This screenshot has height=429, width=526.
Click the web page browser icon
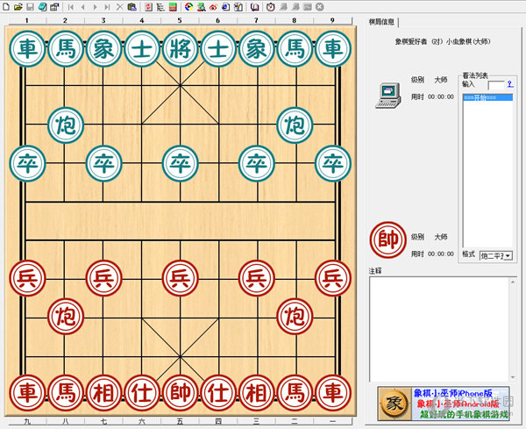tap(226, 7)
